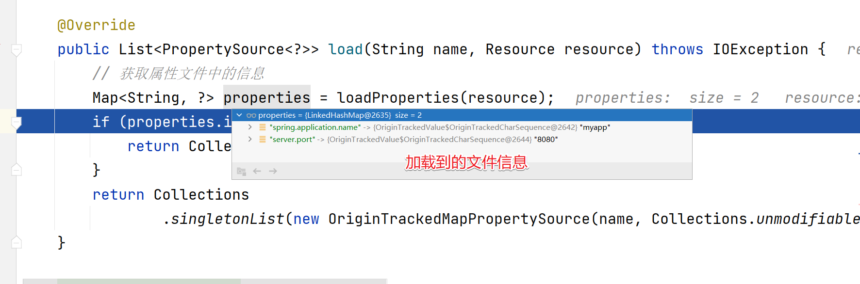Expand the "spring.application.name" entry
Screen dimensions: 860x284
(x=250, y=127)
